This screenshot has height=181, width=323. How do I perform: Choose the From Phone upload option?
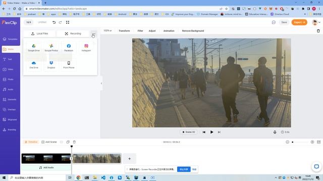pos(69,65)
